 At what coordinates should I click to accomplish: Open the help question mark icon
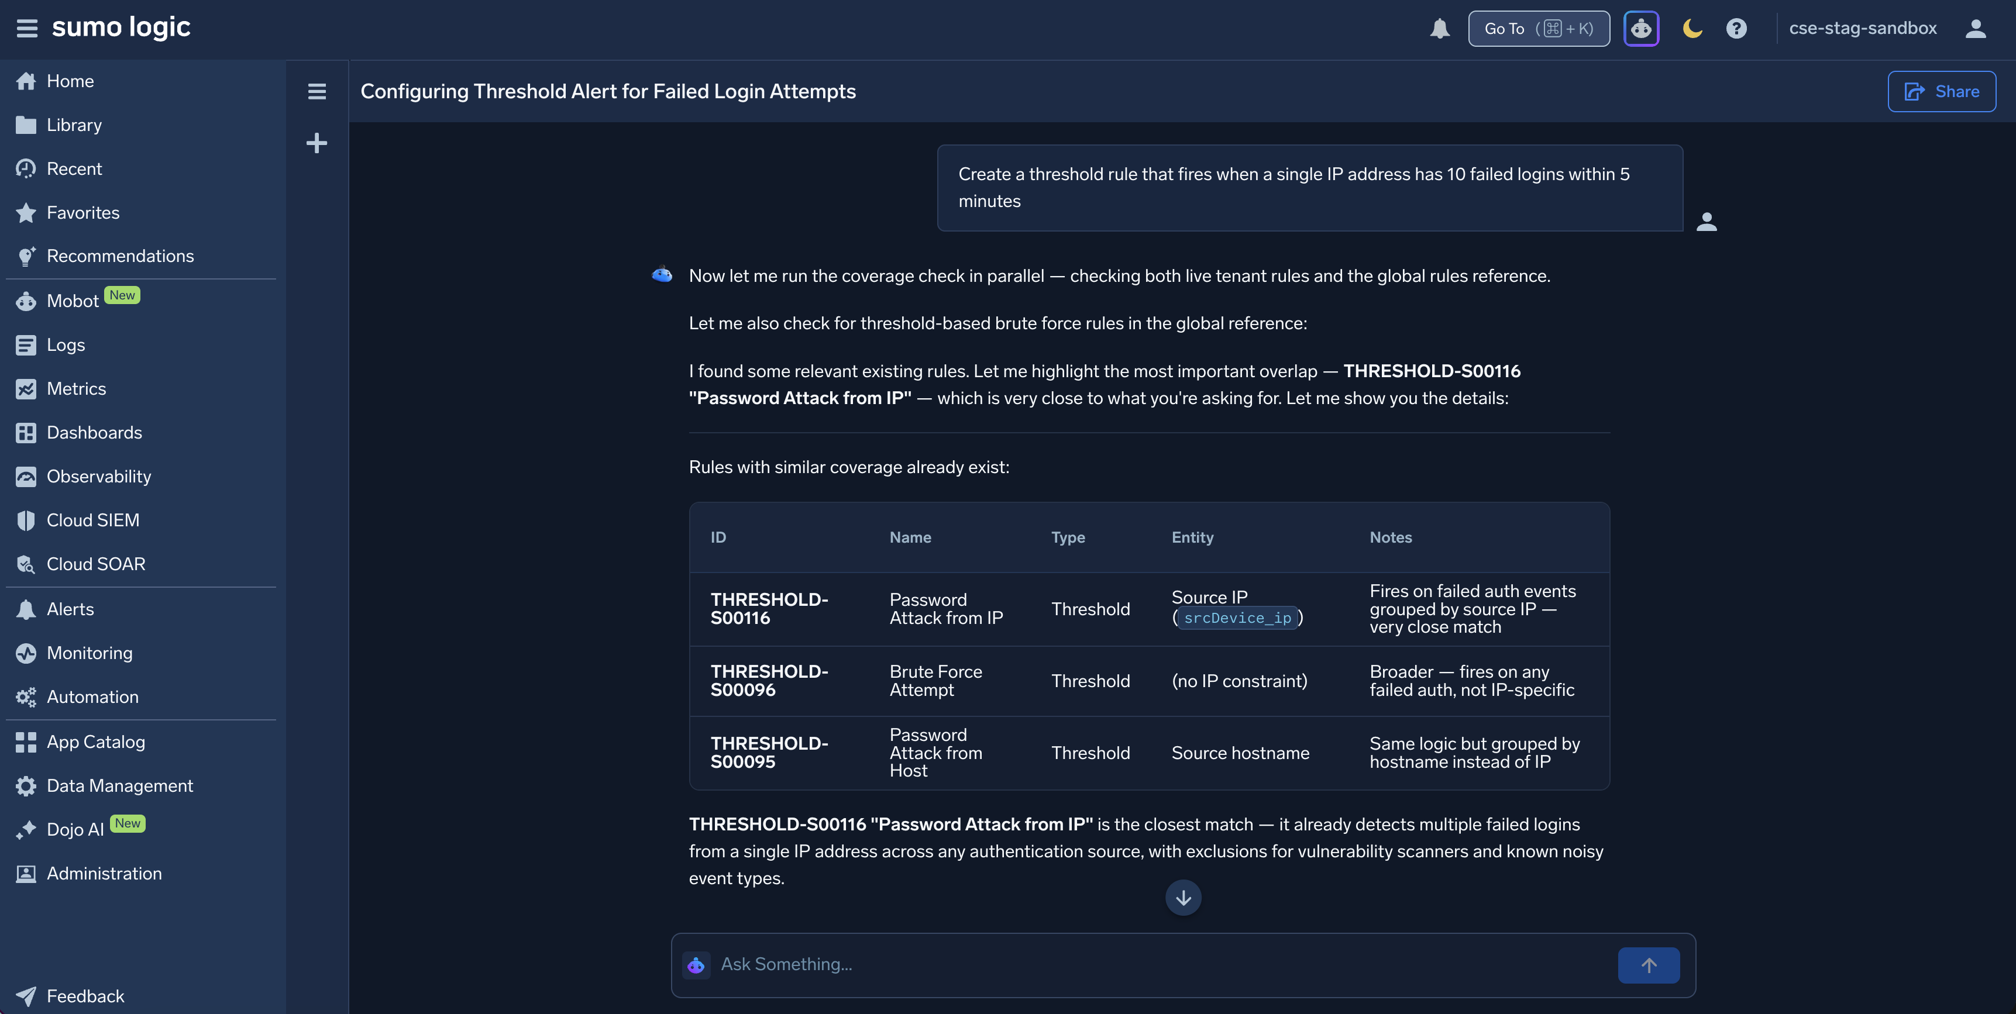coord(1736,29)
